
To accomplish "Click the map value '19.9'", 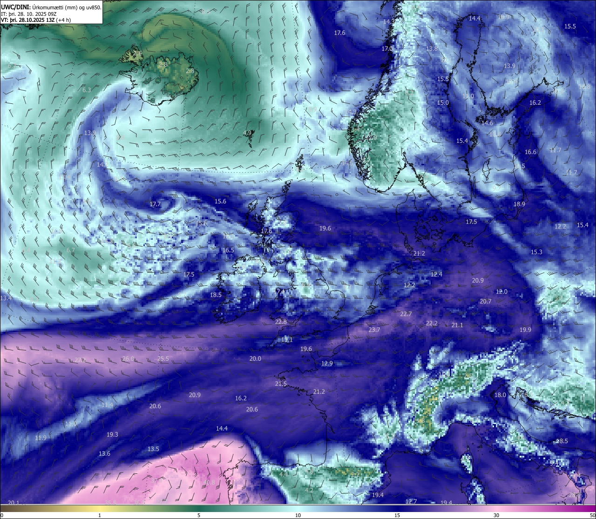I will click(525, 330).
